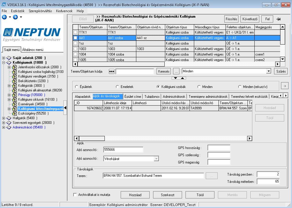The width and height of the screenshot is (292, 208).
Task: Click the Frissítés button
Action: pos(232,19)
